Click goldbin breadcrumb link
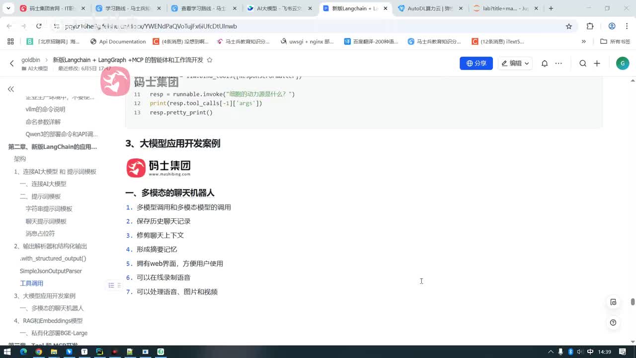This screenshot has height=358, width=636. [x=31, y=60]
